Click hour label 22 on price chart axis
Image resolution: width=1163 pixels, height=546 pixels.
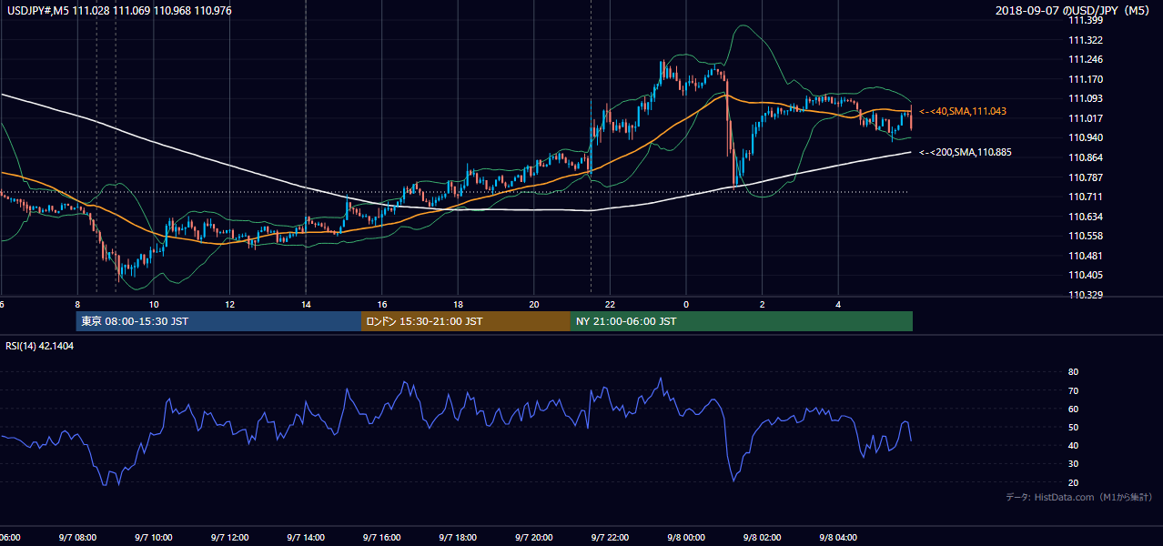click(x=611, y=304)
